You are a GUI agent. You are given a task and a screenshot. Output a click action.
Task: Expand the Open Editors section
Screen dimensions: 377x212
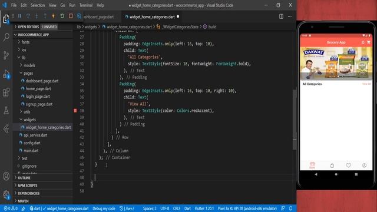43,26
